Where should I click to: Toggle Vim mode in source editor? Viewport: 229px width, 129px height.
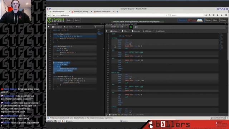click(x=79, y=27)
